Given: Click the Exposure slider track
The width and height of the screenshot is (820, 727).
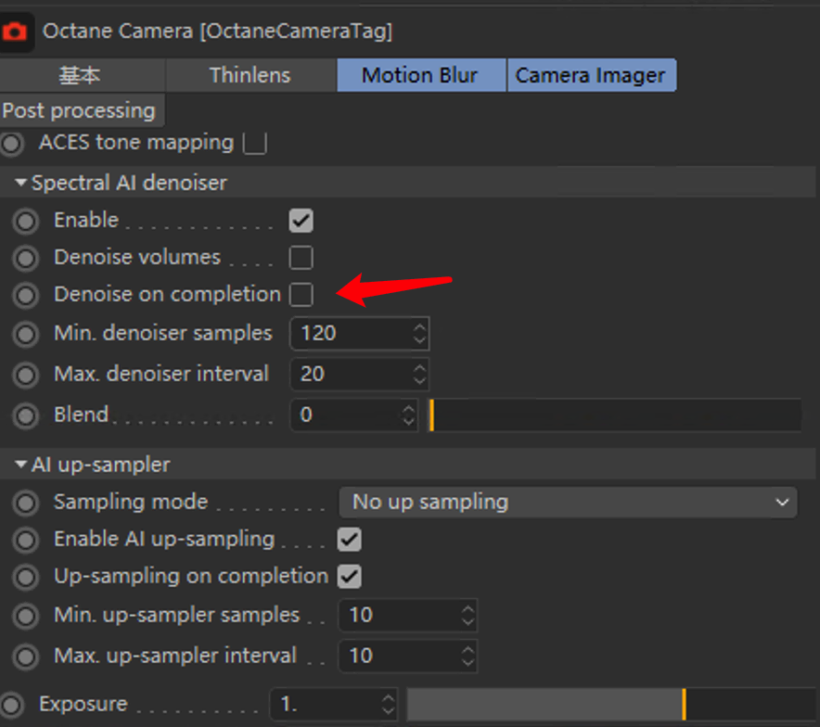Looking at the screenshot, I should [610, 704].
